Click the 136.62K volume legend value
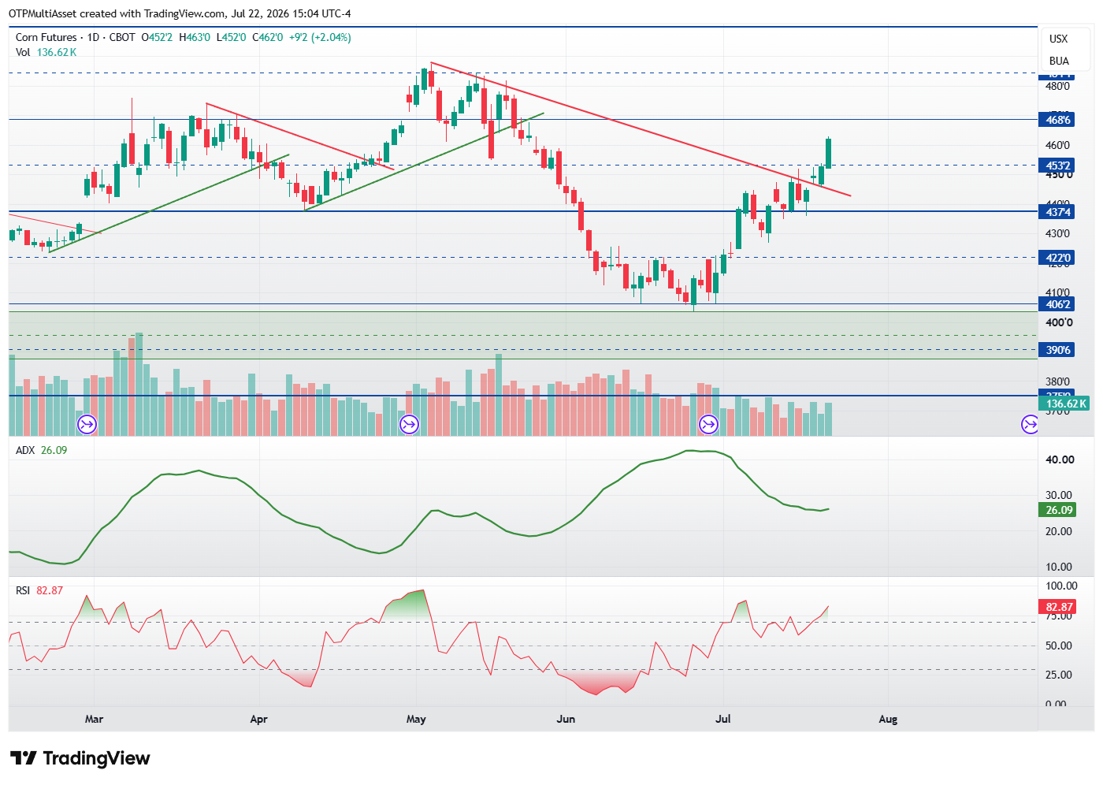The width and height of the screenshot is (1103, 785). (x=57, y=52)
